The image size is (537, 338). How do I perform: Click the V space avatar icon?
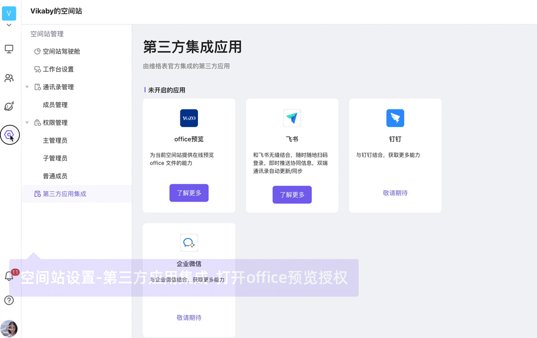tap(9, 13)
